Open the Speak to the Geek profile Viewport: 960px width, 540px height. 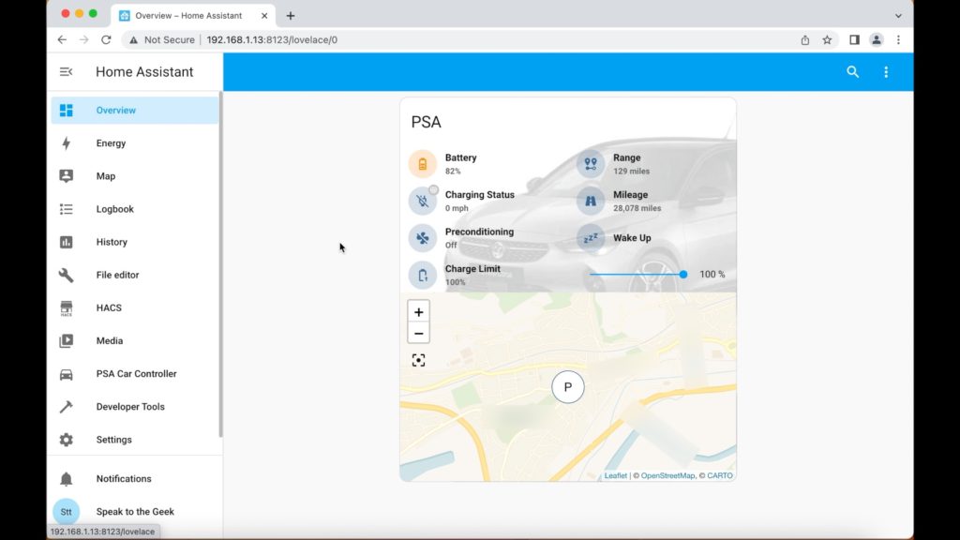pyautogui.click(x=135, y=512)
